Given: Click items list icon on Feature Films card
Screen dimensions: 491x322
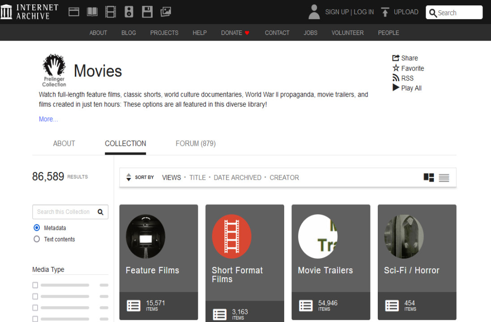Looking at the screenshot, I should [134, 305].
